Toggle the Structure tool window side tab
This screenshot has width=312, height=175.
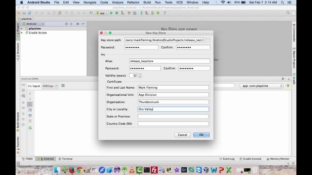tap(18, 52)
